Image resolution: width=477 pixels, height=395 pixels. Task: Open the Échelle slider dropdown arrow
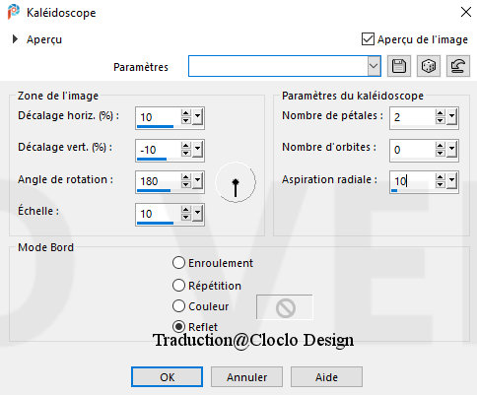click(x=197, y=214)
